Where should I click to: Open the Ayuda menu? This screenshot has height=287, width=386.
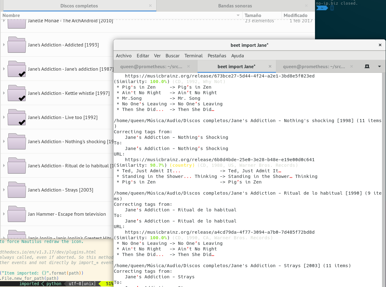pos(237,56)
